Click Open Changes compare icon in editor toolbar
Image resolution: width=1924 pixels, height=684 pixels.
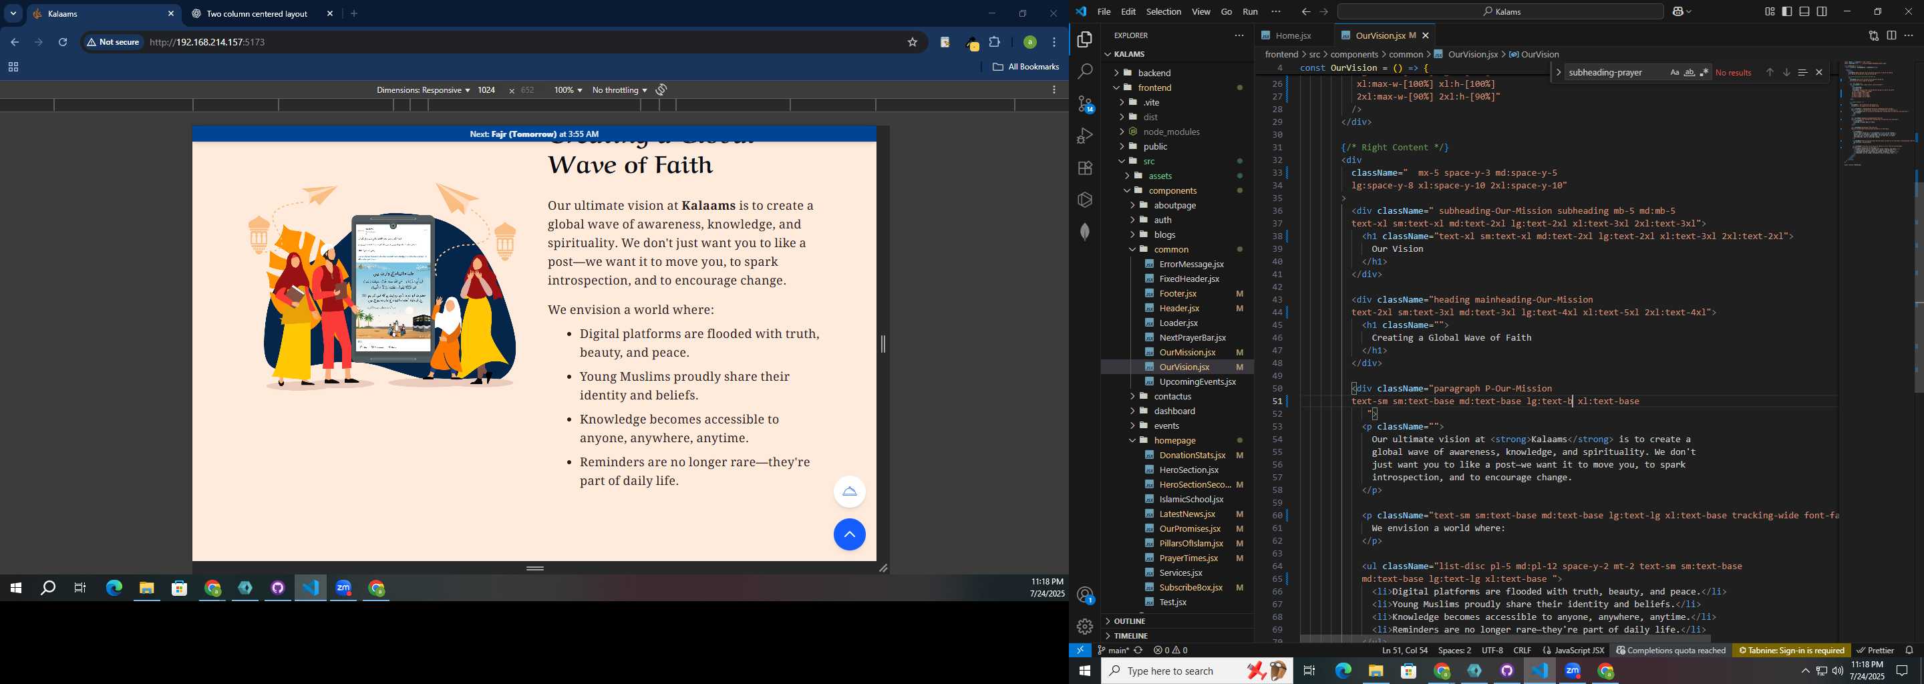click(1873, 35)
